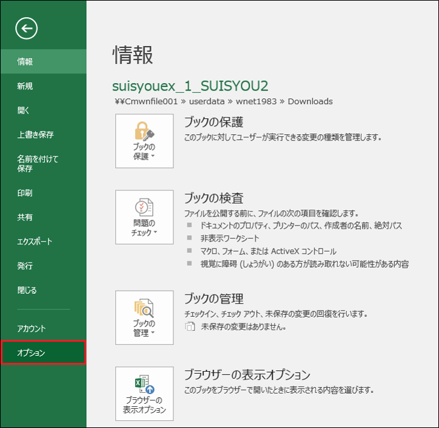Click the magnifier documents icon on ブックの管理
The width and height of the screenshot is (439, 428).
tap(144, 308)
